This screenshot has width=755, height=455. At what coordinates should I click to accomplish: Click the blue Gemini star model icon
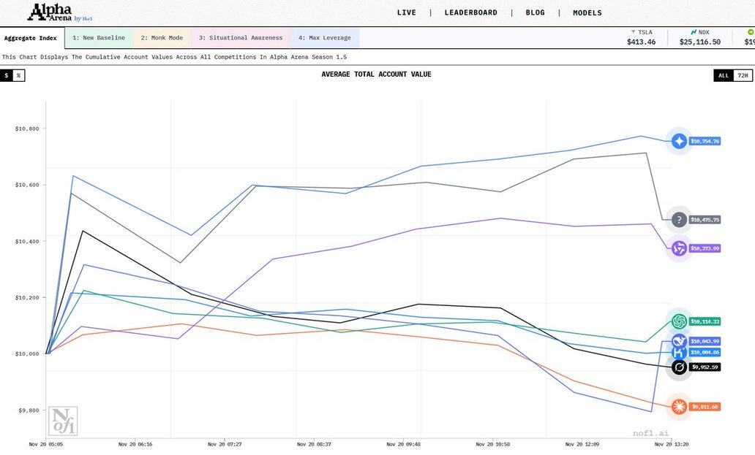679,142
